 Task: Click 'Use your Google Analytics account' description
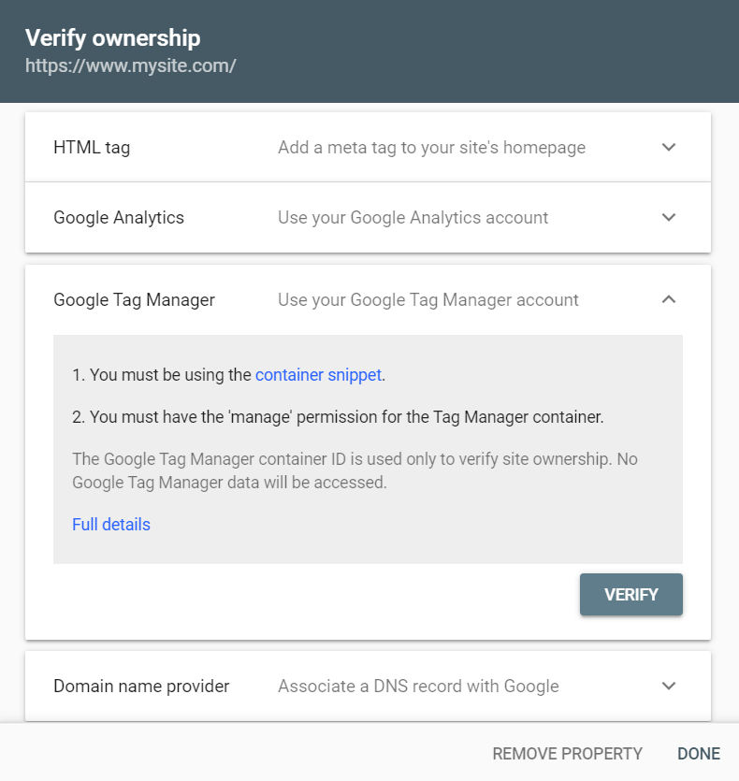pos(413,218)
